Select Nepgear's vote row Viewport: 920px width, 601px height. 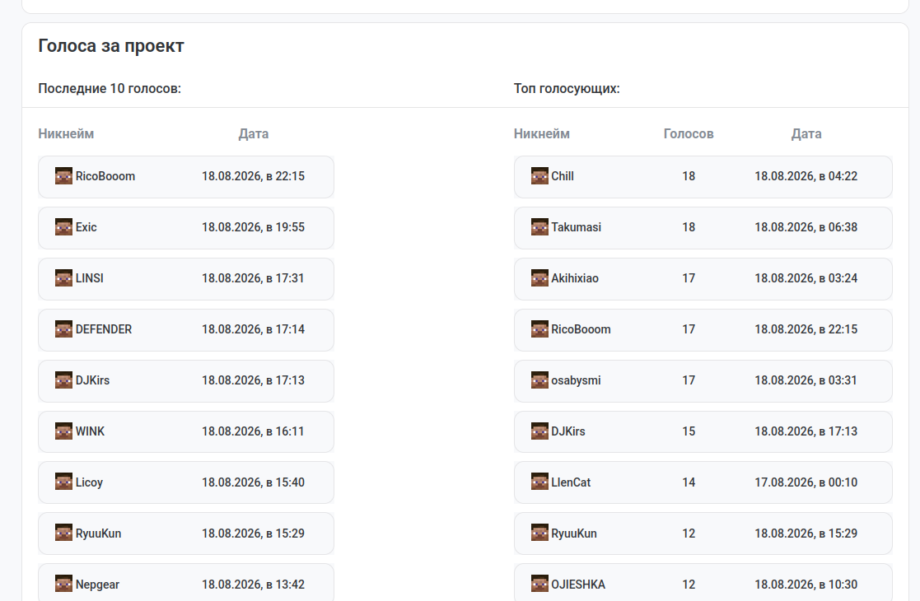tap(186, 582)
